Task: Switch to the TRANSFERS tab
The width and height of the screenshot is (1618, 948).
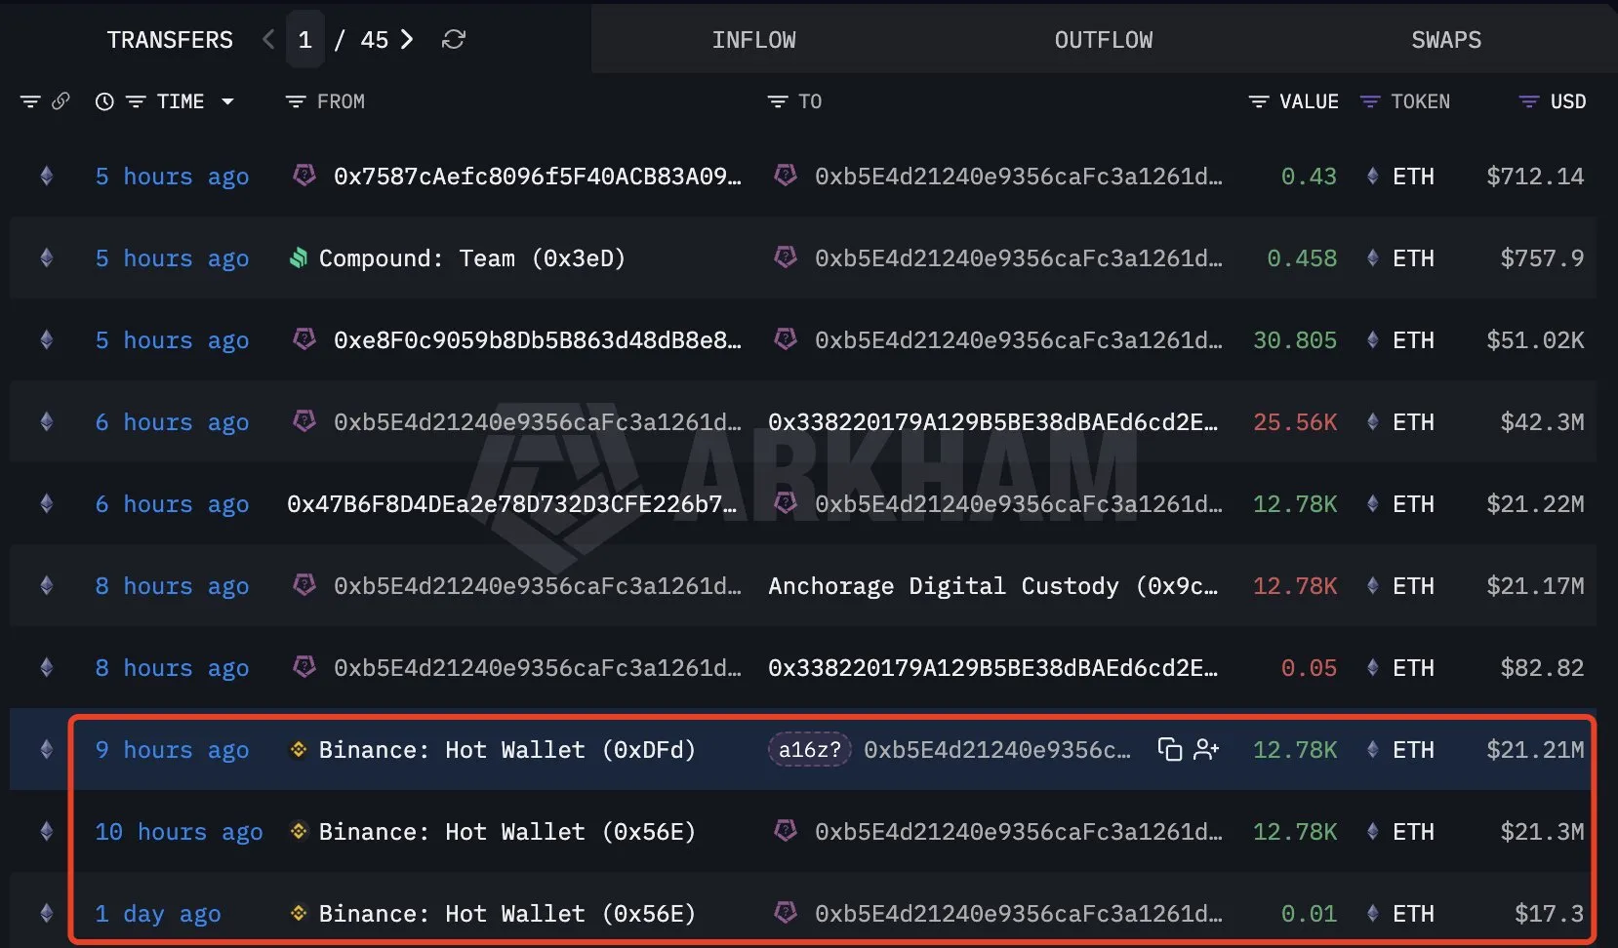Action: (x=170, y=40)
